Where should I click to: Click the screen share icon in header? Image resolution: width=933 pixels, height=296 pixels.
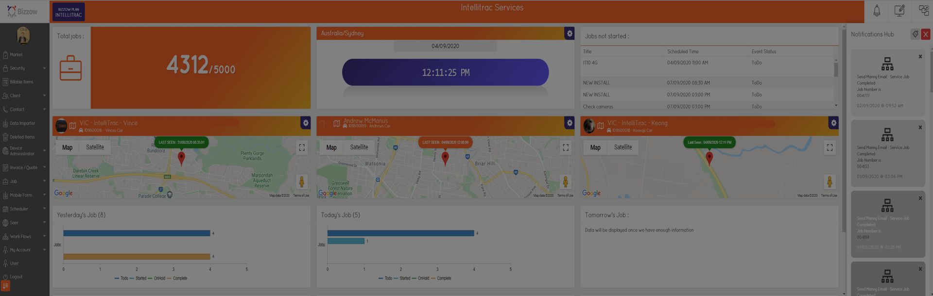(x=923, y=11)
